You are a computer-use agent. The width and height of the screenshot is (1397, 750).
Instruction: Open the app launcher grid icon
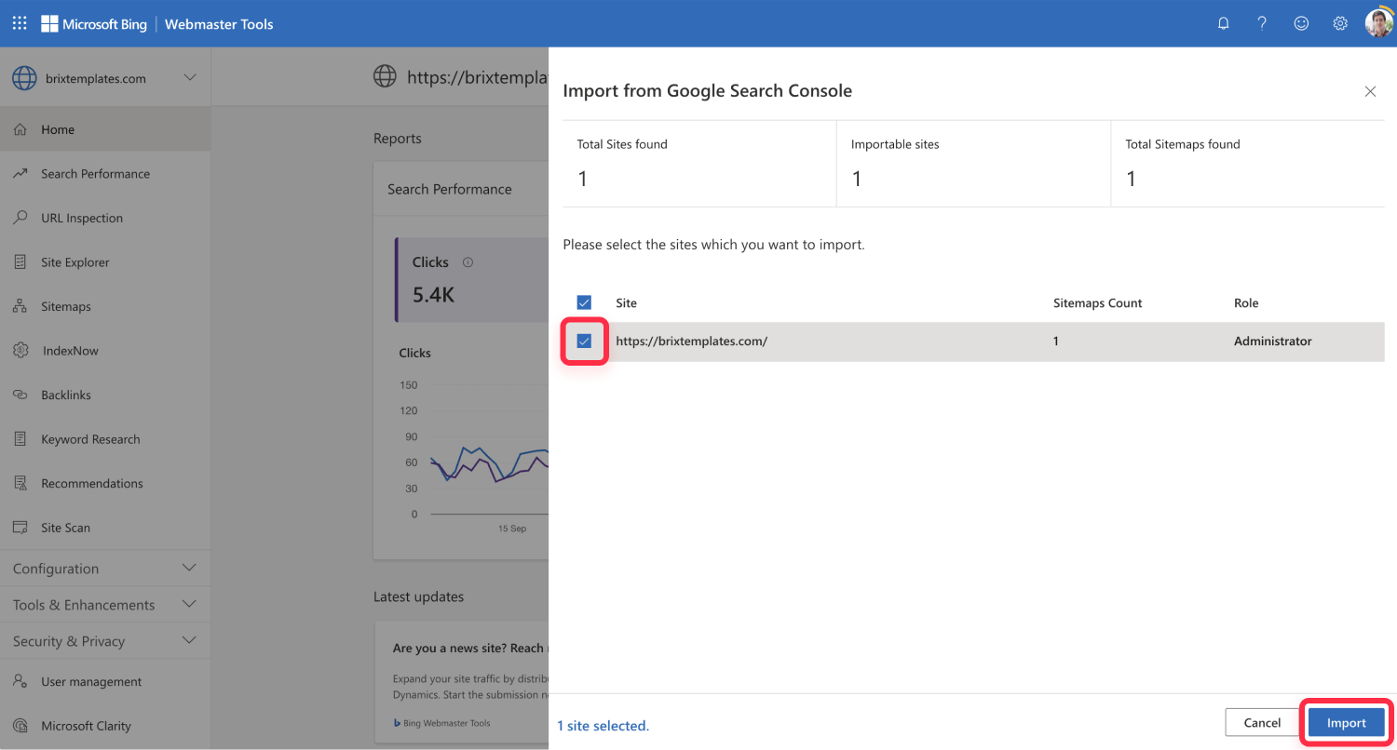(x=19, y=23)
